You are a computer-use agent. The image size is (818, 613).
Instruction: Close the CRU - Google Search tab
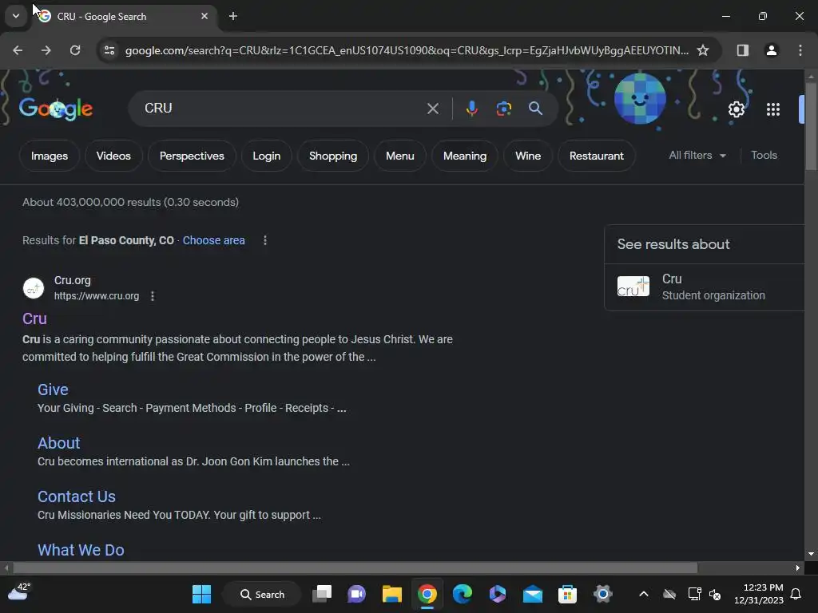click(x=204, y=16)
